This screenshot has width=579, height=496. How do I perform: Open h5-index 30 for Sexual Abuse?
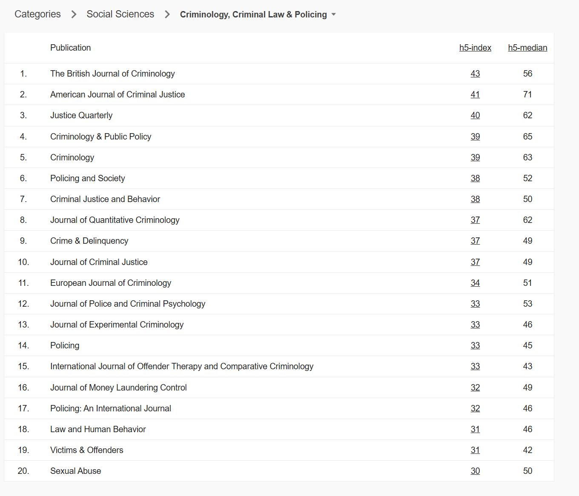pyautogui.click(x=475, y=471)
